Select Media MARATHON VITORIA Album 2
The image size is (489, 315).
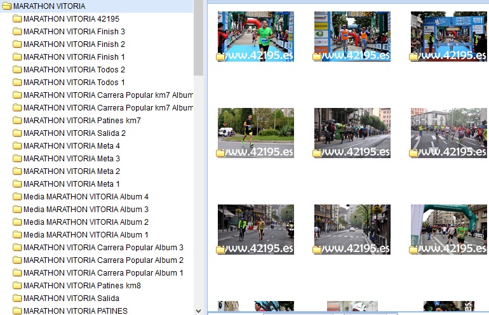pos(86,222)
